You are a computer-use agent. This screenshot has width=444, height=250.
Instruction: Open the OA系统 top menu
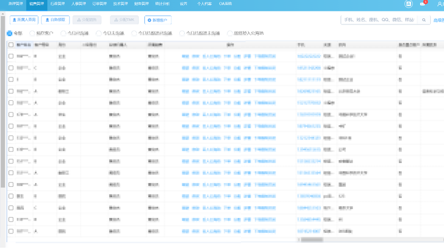point(225,4)
